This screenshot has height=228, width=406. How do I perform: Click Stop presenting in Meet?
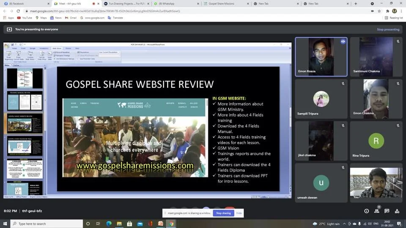(388, 30)
